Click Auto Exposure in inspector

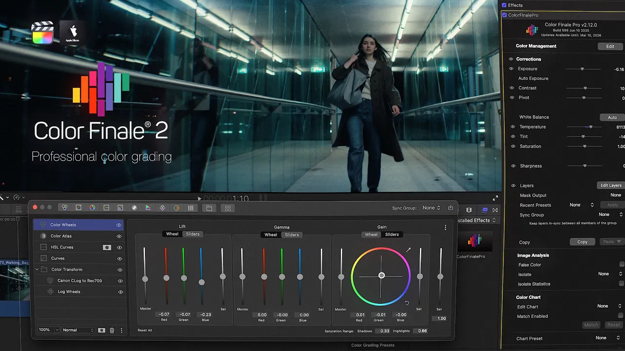coord(533,78)
